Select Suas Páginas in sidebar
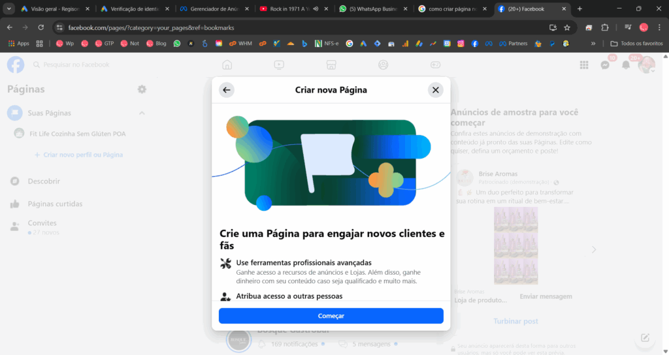This screenshot has height=355, width=669. click(50, 113)
